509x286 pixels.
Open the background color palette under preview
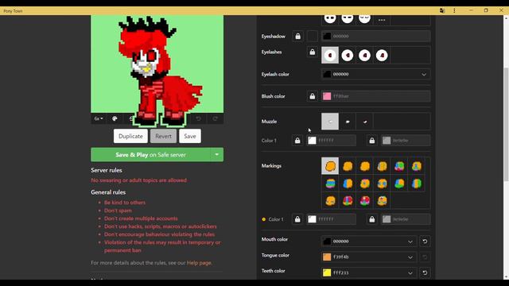[x=115, y=118]
